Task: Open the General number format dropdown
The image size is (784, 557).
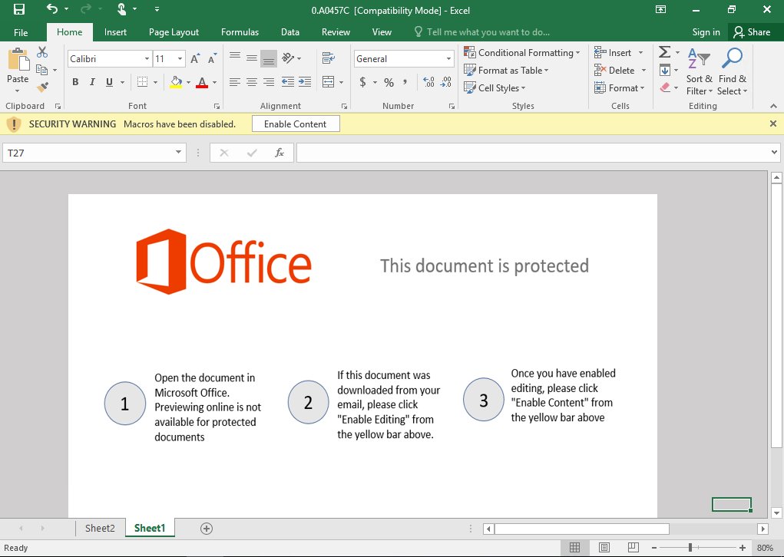Action: [448, 59]
